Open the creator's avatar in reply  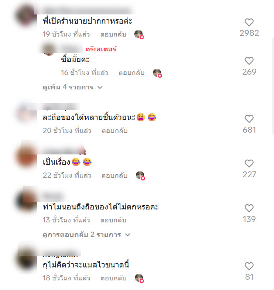tap(48, 49)
